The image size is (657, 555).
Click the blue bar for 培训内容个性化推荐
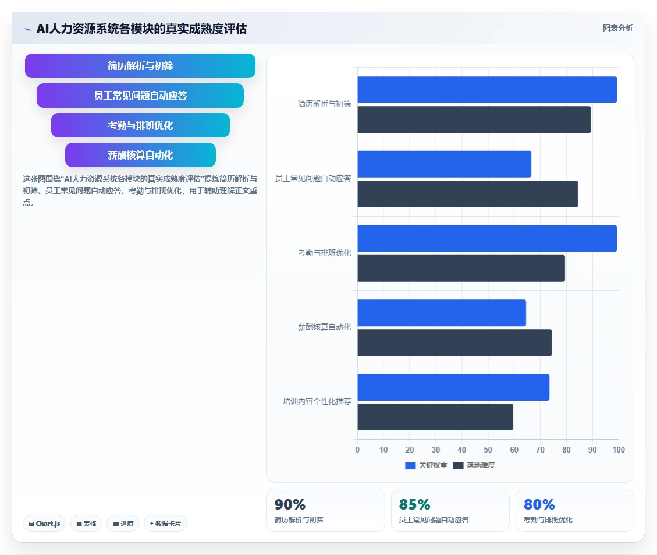pos(453,387)
